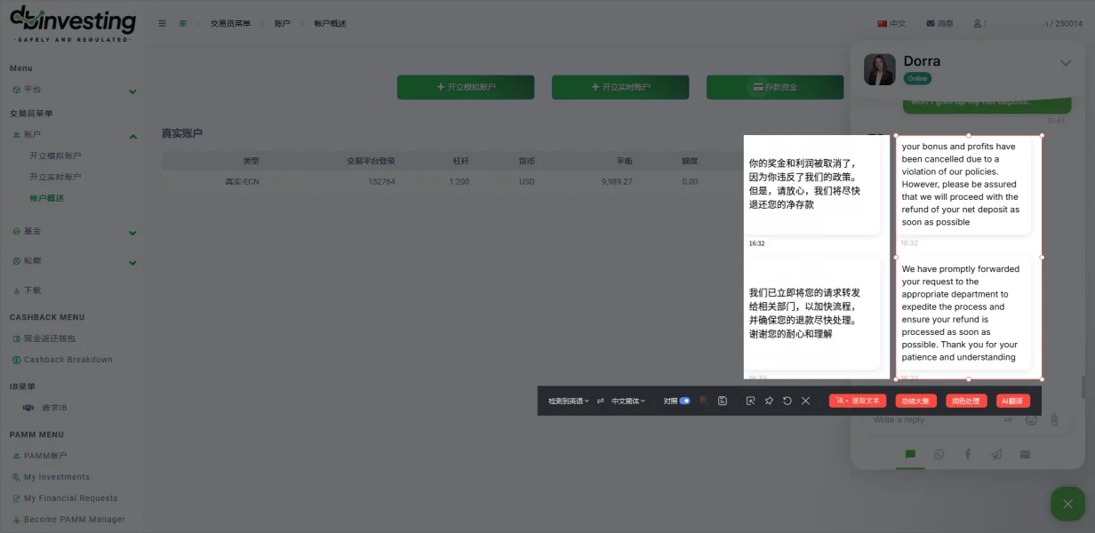1095x533 pixels.
Task: Open the 检测到英语 source language dropdown
Action: coord(568,401)
